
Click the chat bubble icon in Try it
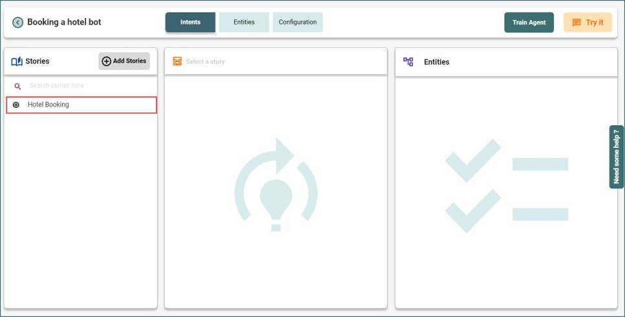point(576,23)
